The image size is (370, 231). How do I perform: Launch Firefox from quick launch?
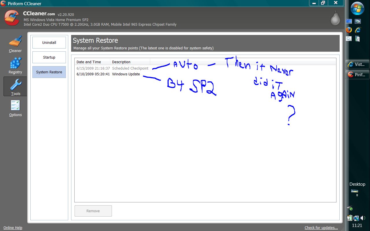(349, 30)
